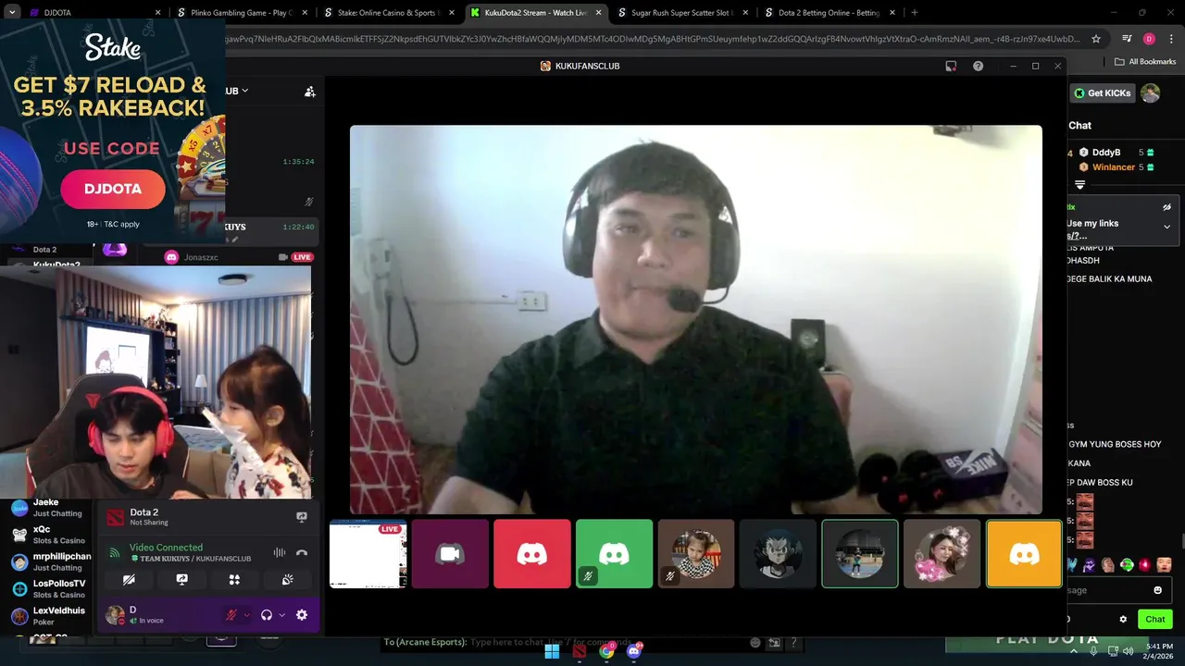Open Discord activities launcher icon

(234, 580)
